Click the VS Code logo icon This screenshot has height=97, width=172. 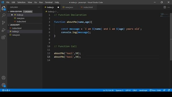[2, 2]
